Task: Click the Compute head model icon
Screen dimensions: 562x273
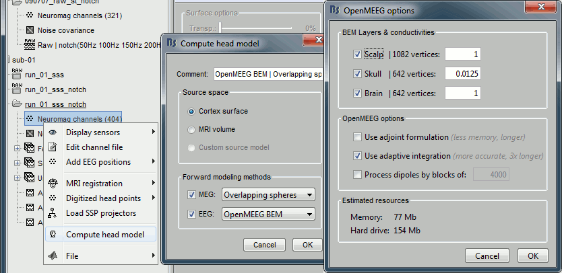Action: coord(53,235)
